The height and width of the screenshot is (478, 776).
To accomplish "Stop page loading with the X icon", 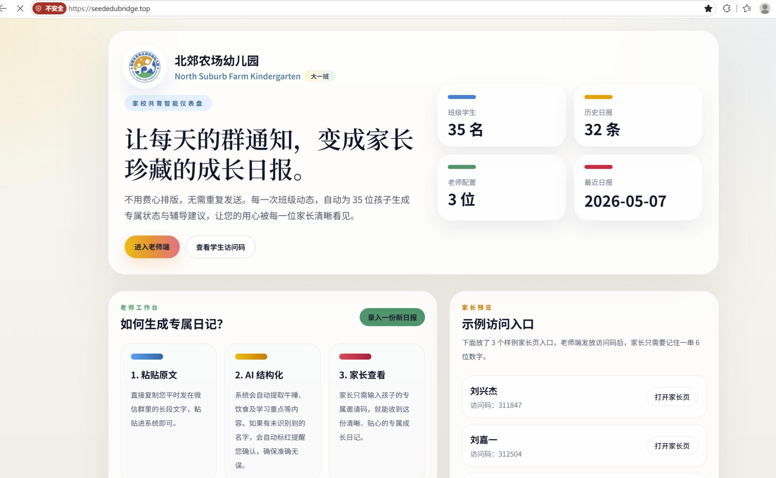I will pyautogui.click(x=20, y=8).
